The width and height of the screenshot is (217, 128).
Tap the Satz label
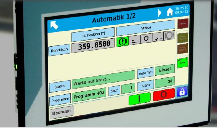click(114, 91)
